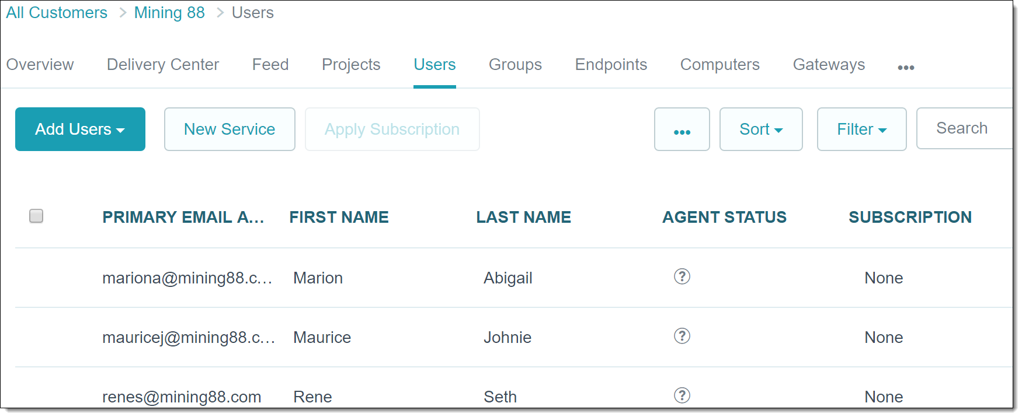Open the Mining 88 breadcrumb link
1022x417 pixels.
[169, 13]
